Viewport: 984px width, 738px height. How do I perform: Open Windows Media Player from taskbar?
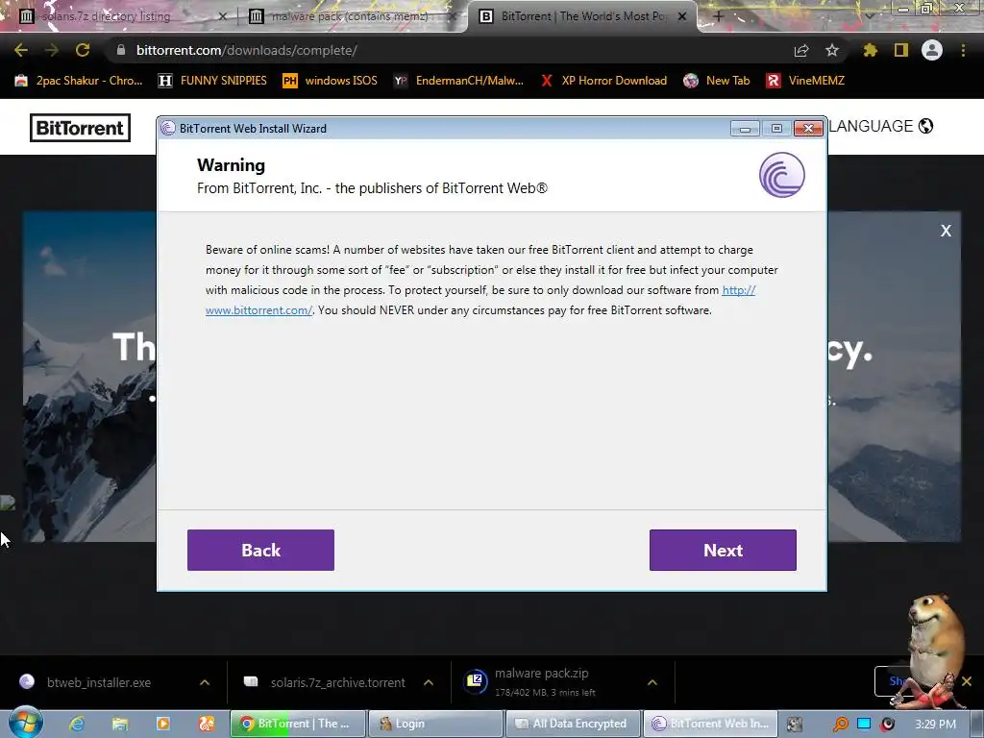click(x=163, y=724)
